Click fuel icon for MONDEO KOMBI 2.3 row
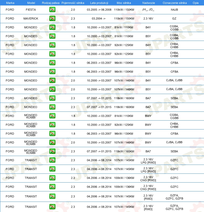The height and width of the screenshot is (212, 204). point(52,151)
